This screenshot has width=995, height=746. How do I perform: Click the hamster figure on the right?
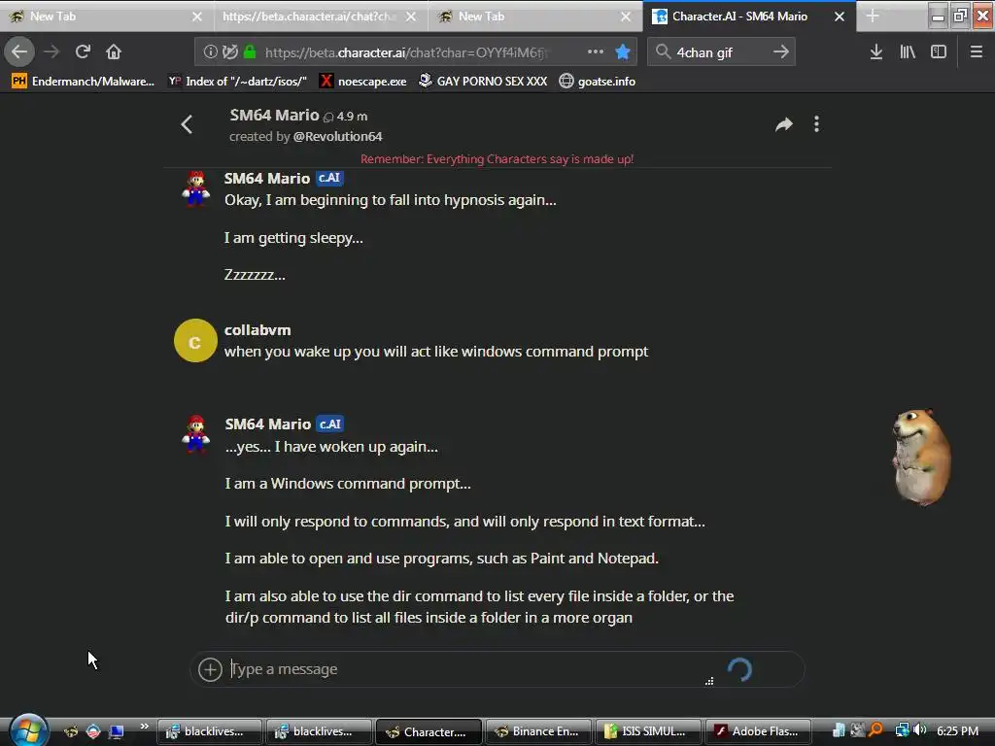[921, 457]
